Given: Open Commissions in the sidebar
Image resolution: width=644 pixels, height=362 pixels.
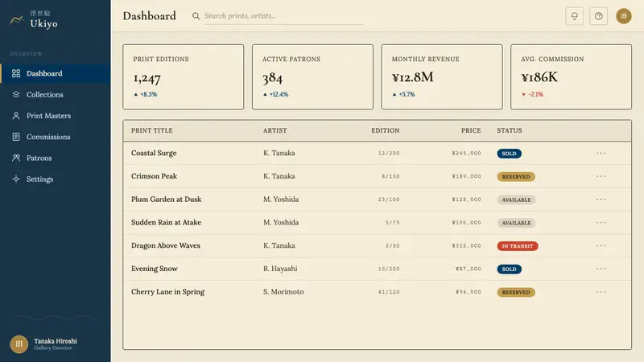Looking at the screenshot, I should [55, 137].
